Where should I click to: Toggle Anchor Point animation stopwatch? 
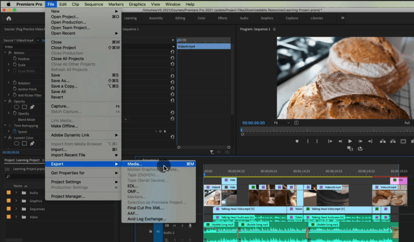click(15, 89)
